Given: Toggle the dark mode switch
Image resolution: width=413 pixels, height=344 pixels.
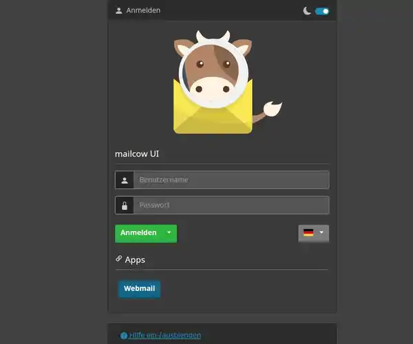Looking at the screenshot, I should [322, 11].
